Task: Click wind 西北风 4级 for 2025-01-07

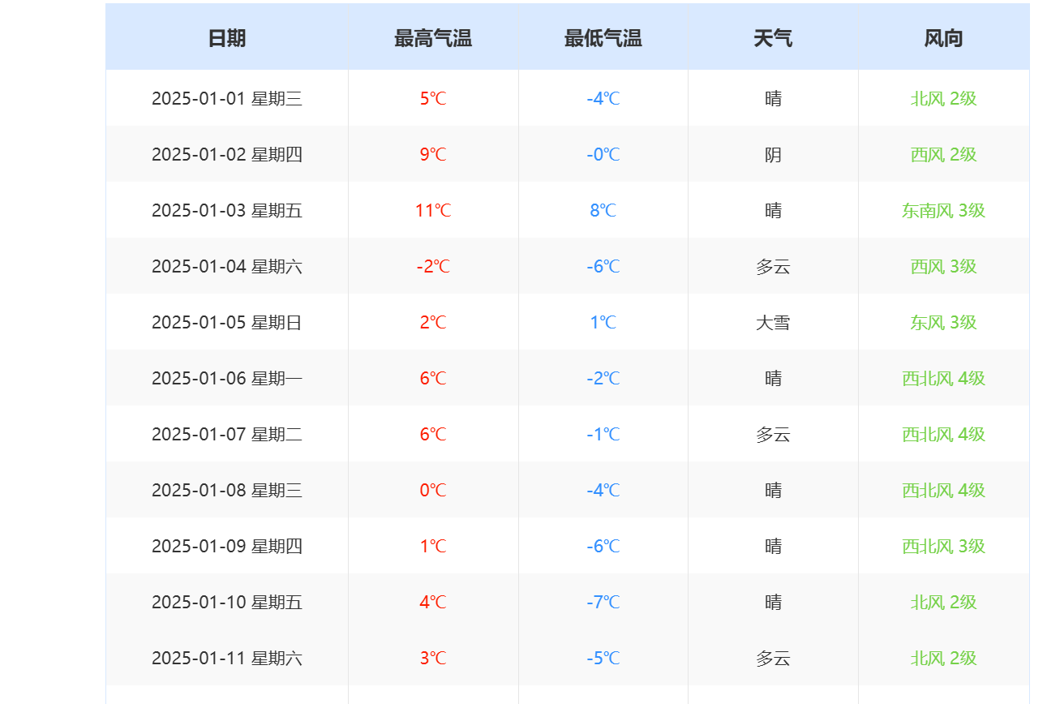Action: point(943,434)
